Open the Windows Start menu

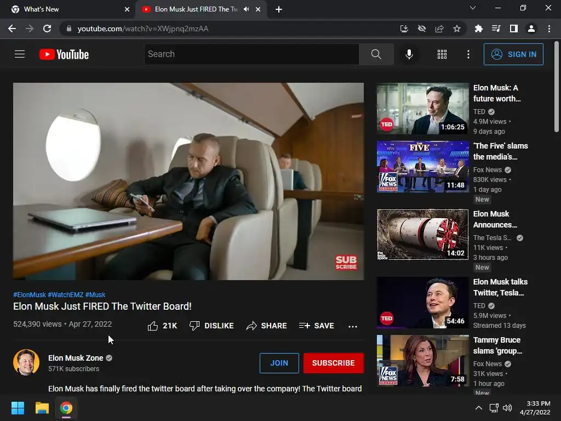[18, 408]
